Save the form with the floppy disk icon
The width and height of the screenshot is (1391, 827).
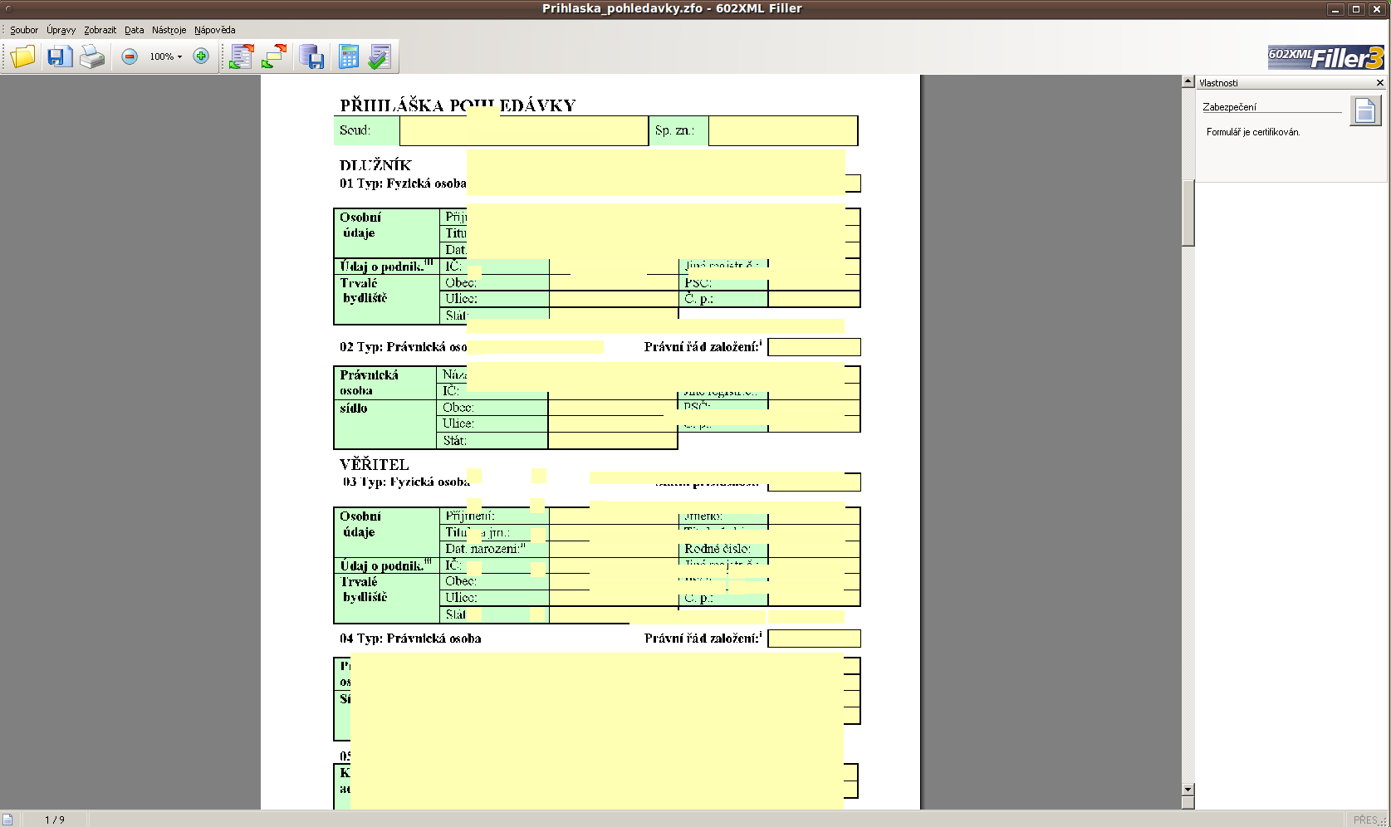[59, 56]
